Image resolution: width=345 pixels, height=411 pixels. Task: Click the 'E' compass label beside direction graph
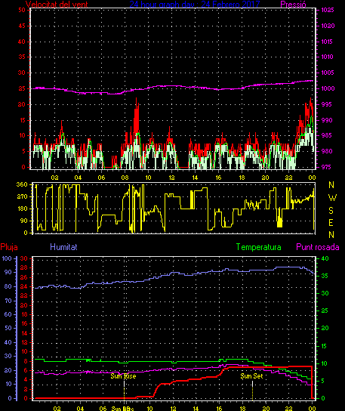coord(331,223)
